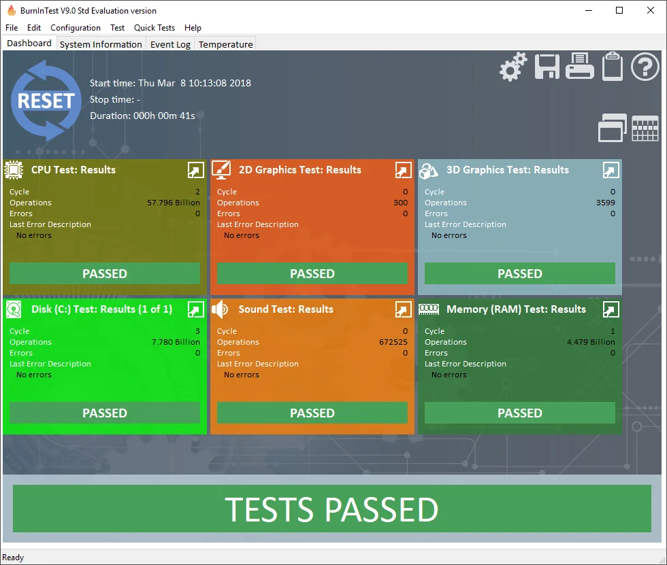Click the Stop time text
667x565 pixels.
[x=115, y=99]
